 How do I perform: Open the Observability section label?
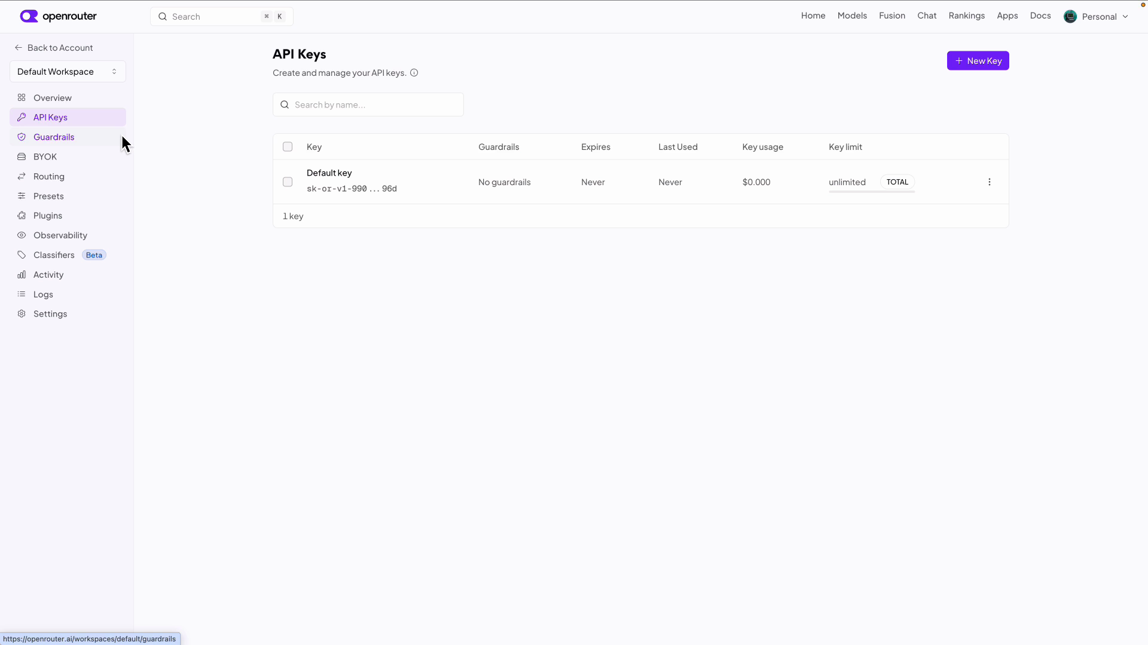(x=60, y=235)
